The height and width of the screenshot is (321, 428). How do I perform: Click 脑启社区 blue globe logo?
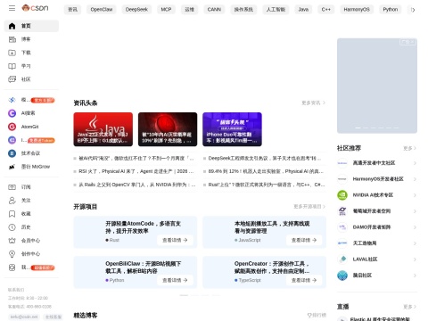point(342,276)
